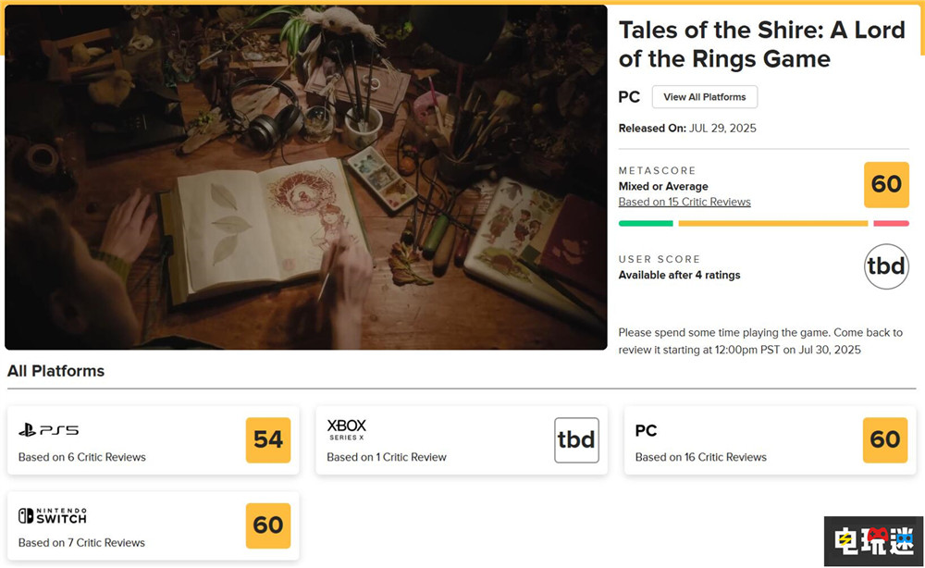Click the Metascore 60 badge

point(886,184)
